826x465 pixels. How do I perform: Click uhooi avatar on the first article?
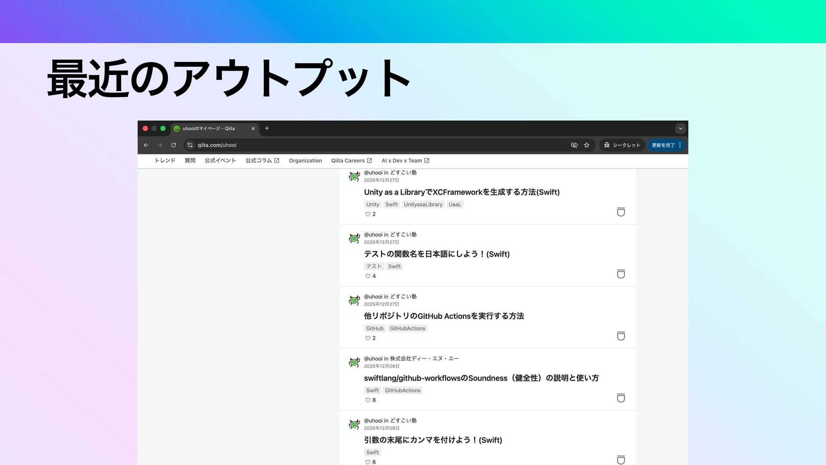354,176
